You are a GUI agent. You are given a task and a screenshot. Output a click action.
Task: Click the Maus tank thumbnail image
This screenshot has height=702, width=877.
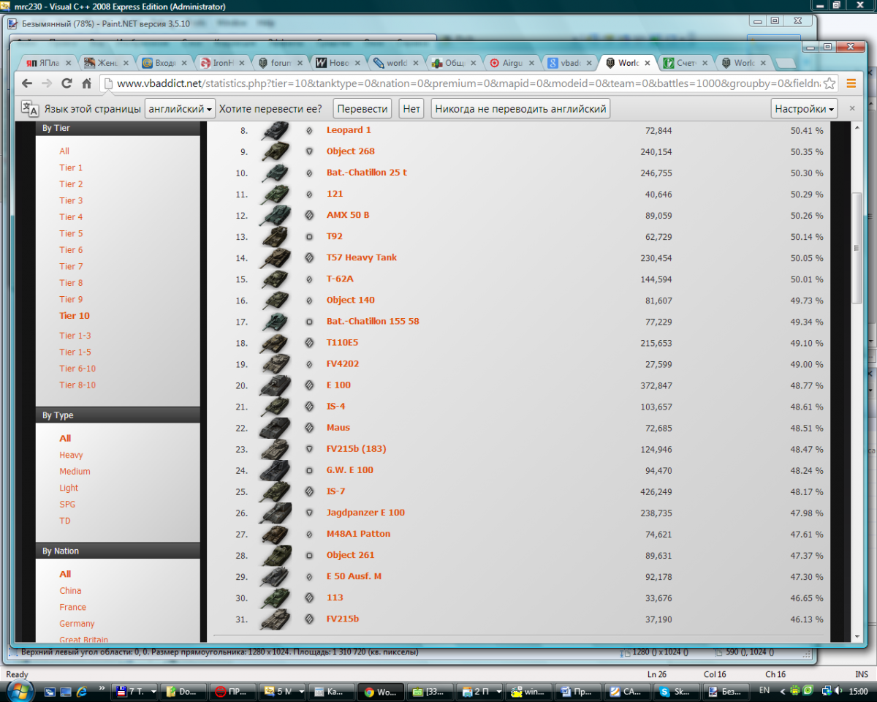pyautogui.click(x=275, y=428)
